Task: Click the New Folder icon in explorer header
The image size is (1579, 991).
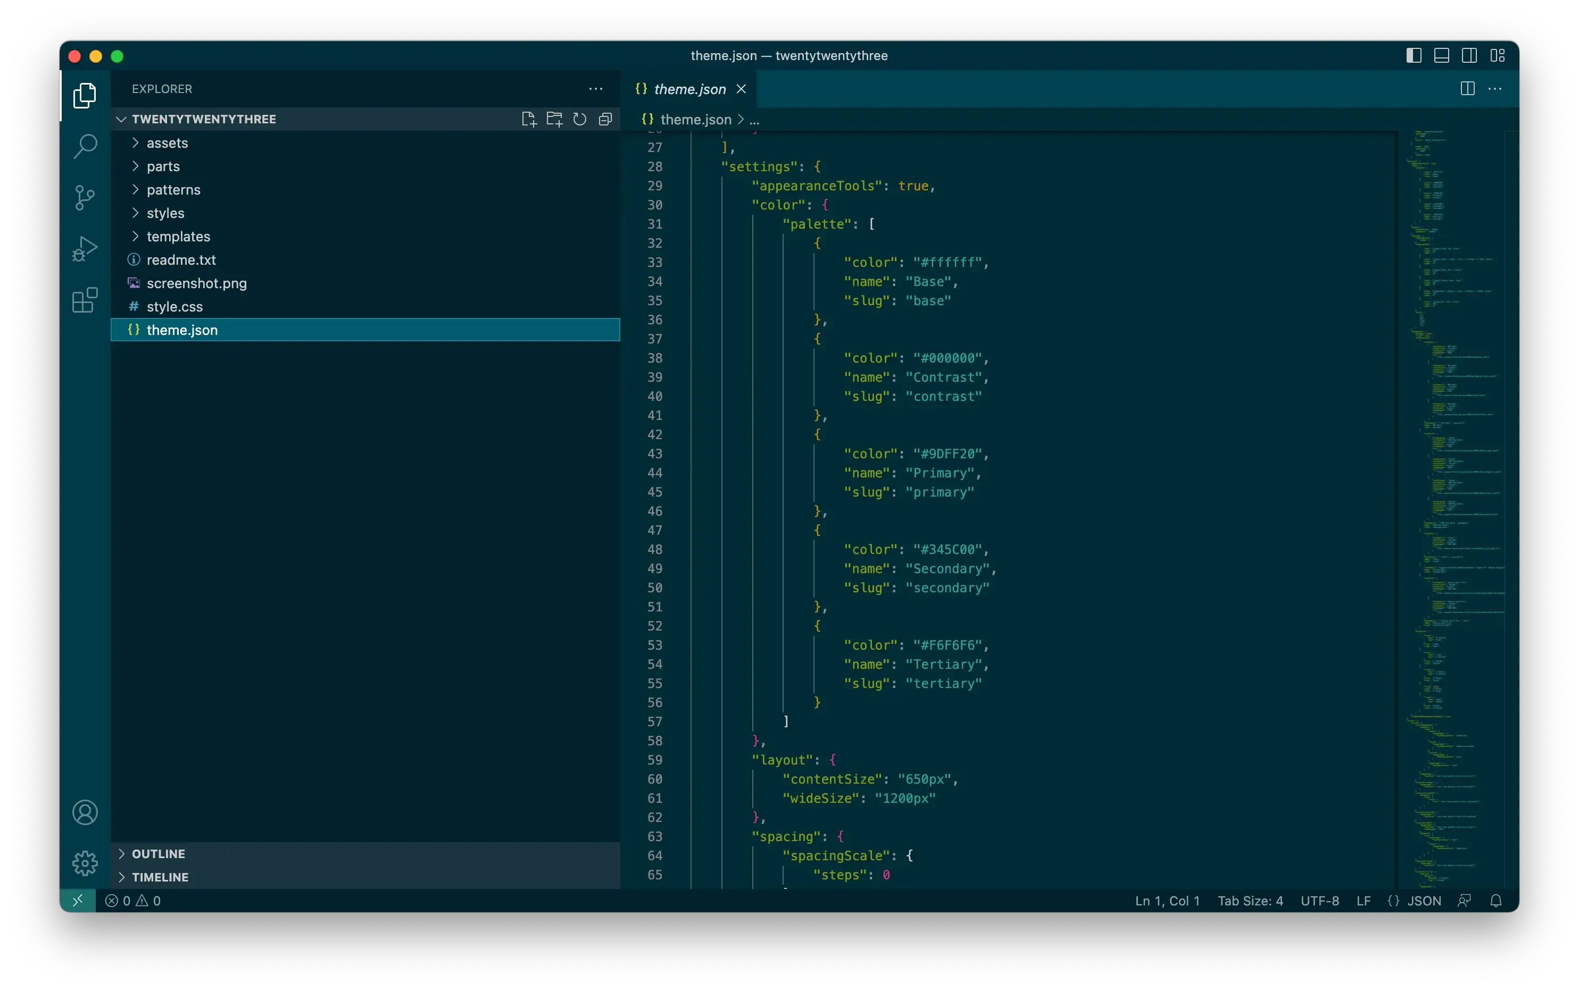Action: pos(554,119)
